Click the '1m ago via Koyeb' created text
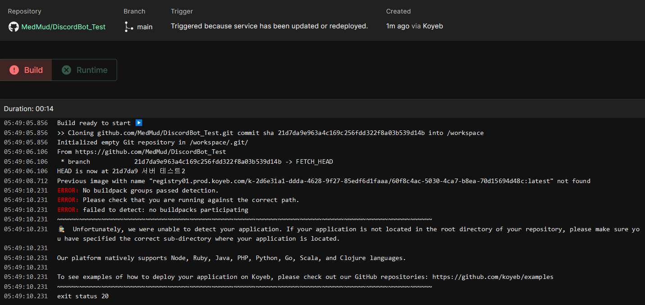645x305 pixels. click(414, 26)
